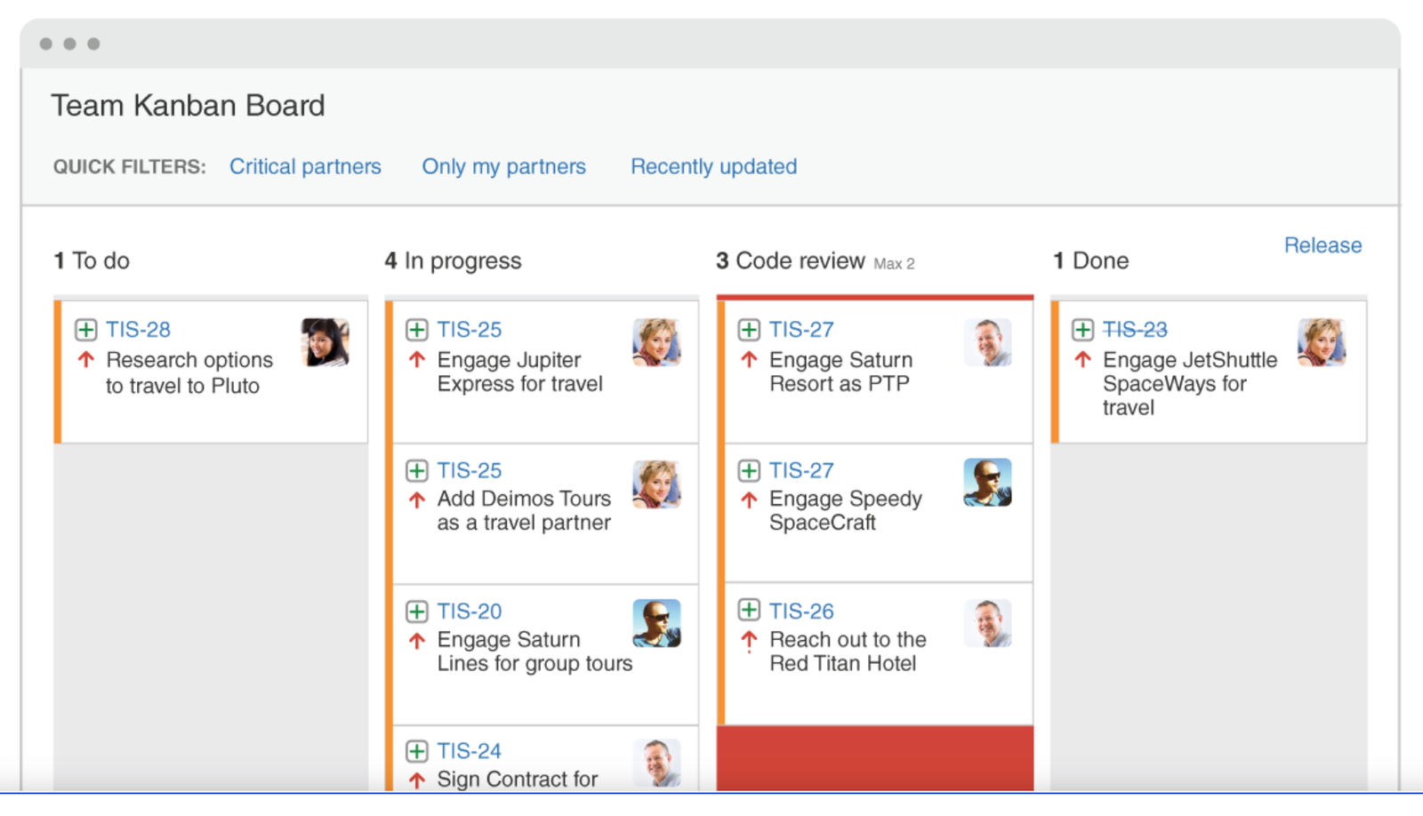Viewport: 1423px width, 816px height.
Task: Click the green issue type icon on TIS-28
Action: (x=86, y=330)
